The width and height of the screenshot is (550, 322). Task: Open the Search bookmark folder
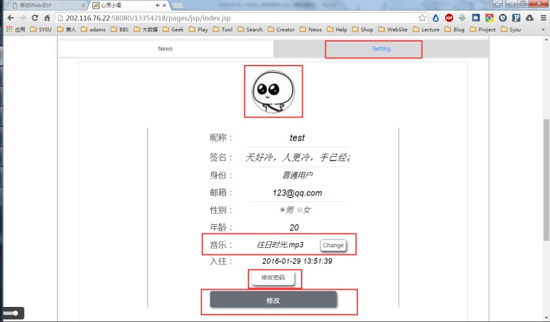(250, 30)
